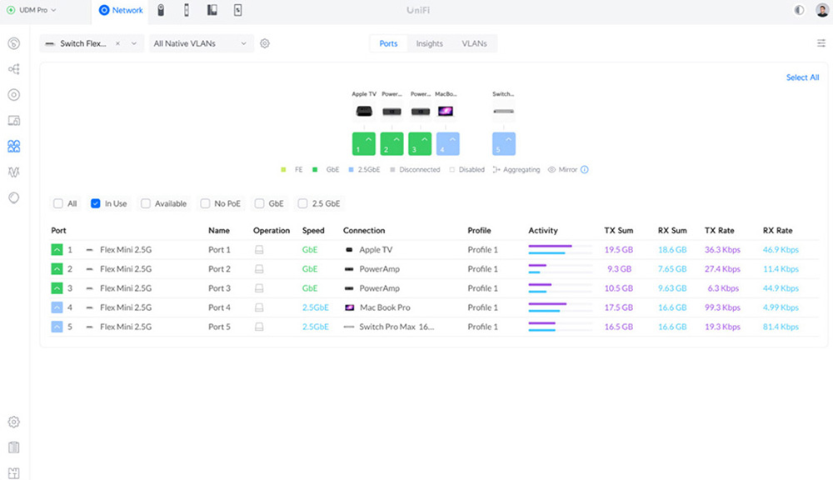Expand the Switch Flex device dropdown

tap(134, 43)
